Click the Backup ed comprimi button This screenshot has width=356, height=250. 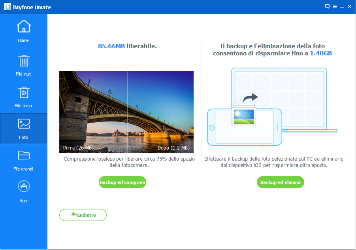point(122,182)
